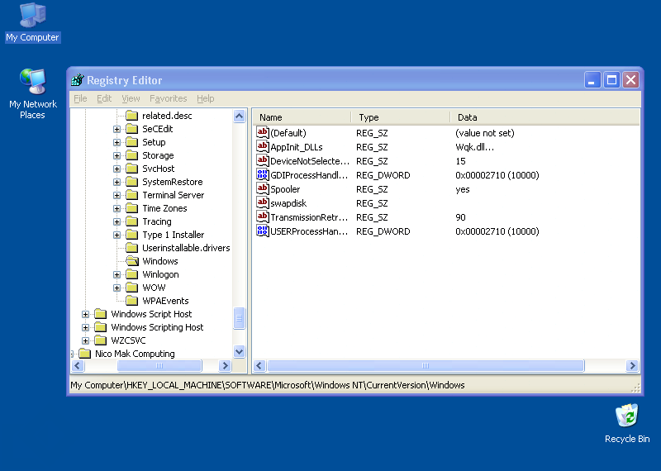Open the Edit menu
661x471 pixels.
[x=104, y=98]
